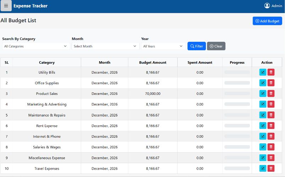Delete the Office Supplies budget row

point(271,83)
